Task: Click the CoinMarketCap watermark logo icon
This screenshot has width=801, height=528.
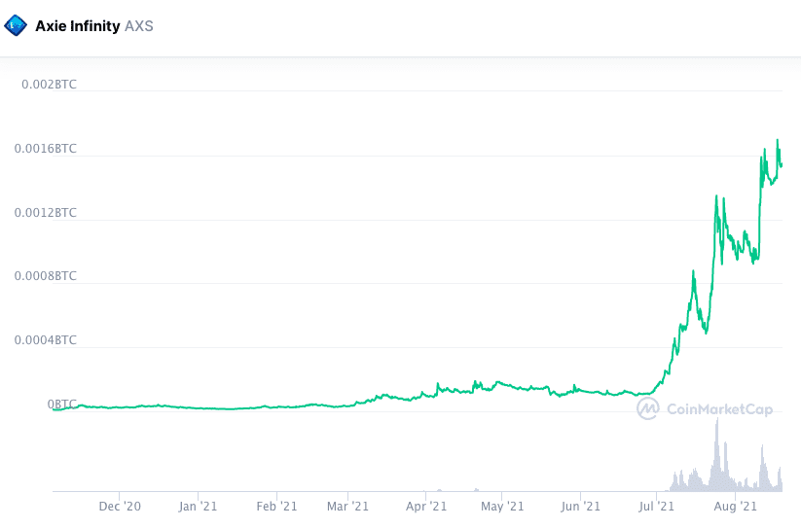Action: [x=648, y=409]
